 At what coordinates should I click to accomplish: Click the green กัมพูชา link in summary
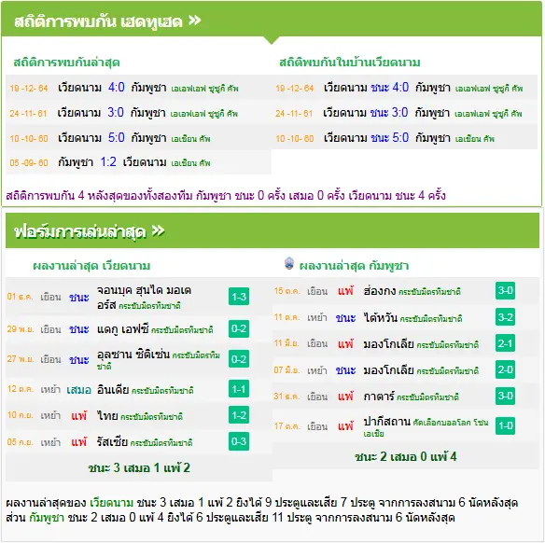click(47, 517)
